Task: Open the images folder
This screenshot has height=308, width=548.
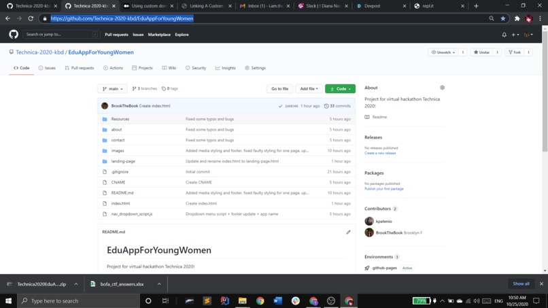Action: tap(118, 151)
